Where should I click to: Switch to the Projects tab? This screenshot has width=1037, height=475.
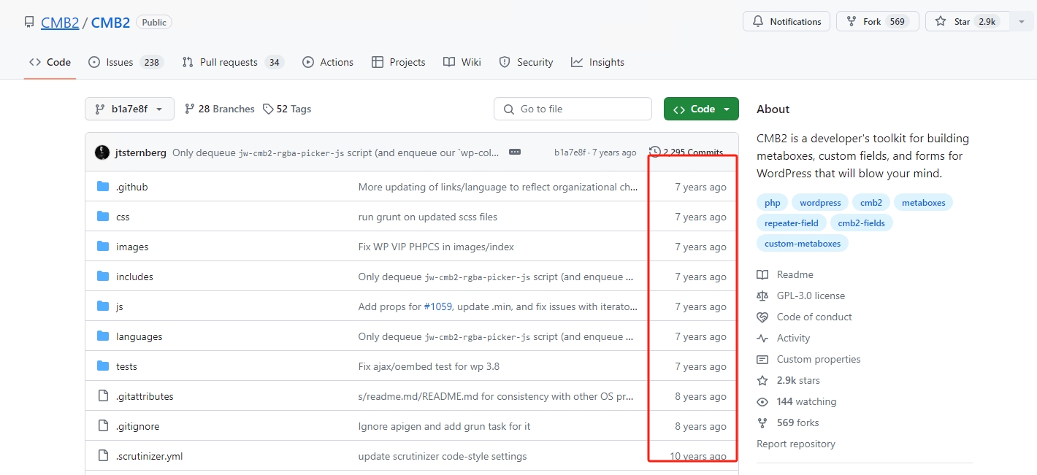398,62
